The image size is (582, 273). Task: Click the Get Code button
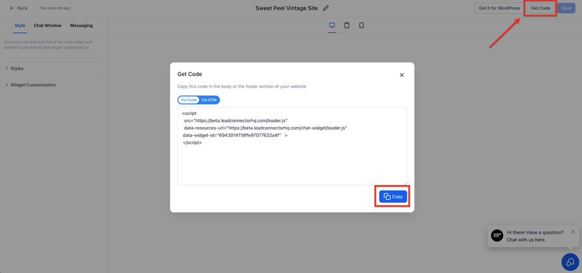click(540, 8)
